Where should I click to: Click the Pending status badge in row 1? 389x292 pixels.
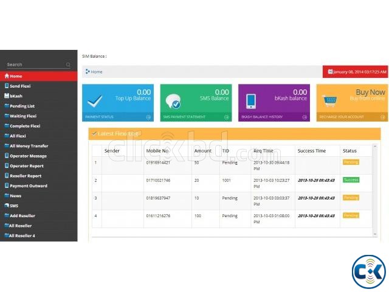[351, 162]
